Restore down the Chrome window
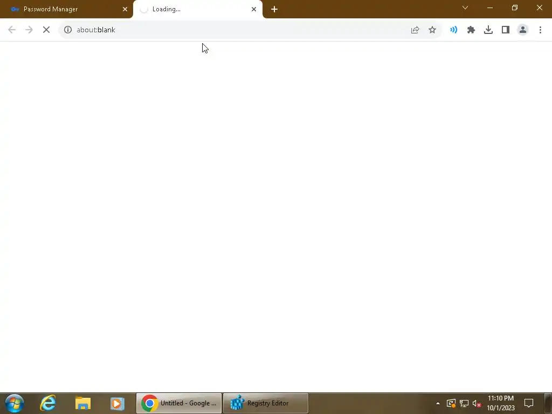552x414 pixels. point(515,8)
